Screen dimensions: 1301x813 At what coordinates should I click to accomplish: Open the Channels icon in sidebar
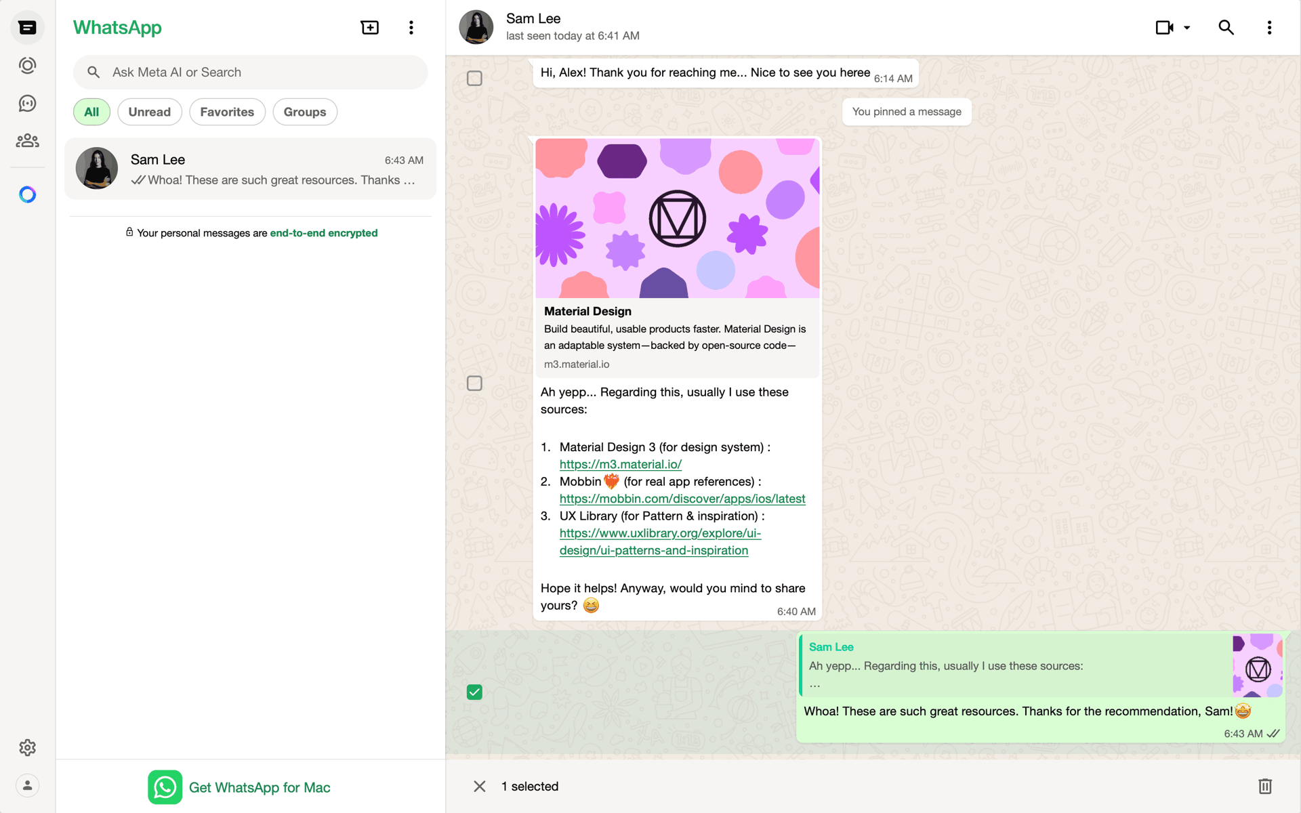(27, 103)
